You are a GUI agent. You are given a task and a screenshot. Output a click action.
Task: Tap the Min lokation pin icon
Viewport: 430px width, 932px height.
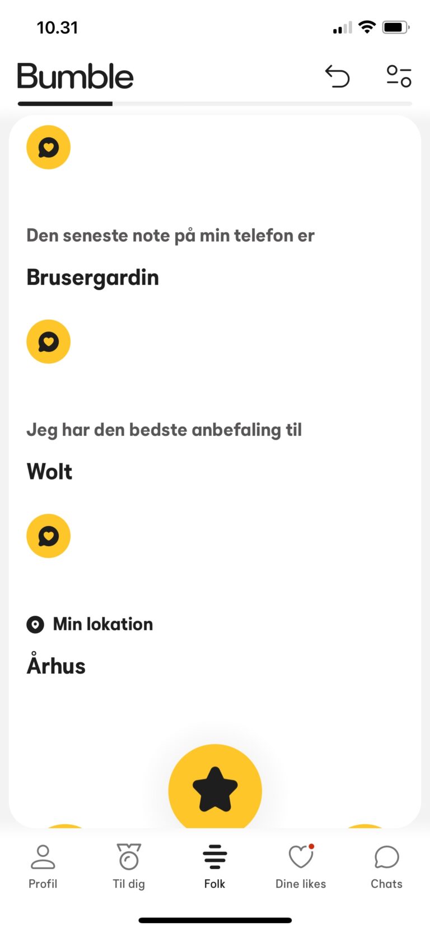coord(35,624)
